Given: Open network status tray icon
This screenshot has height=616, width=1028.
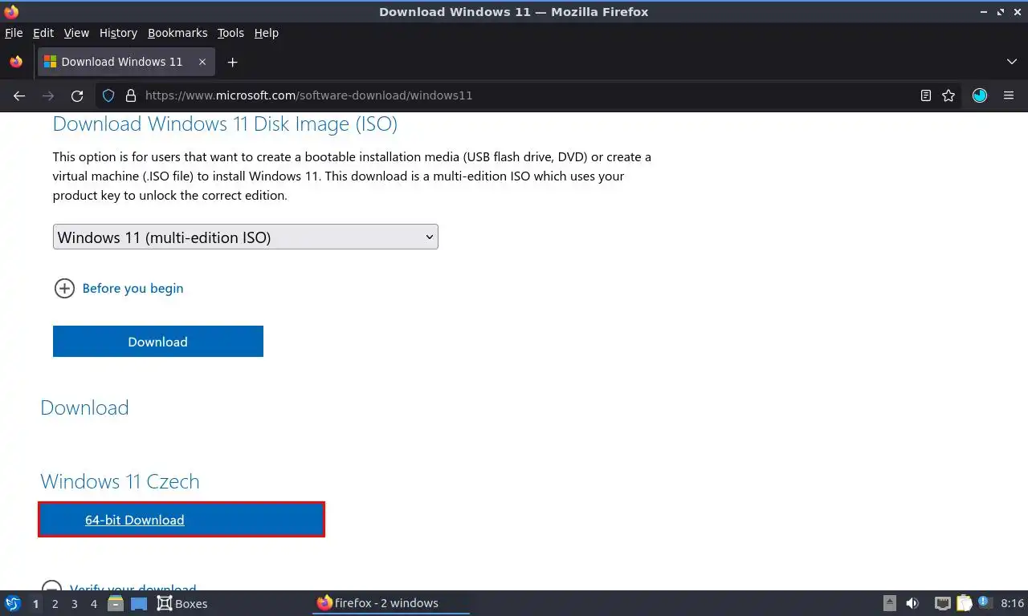Looking at the screenshot, I should point(943,603).
